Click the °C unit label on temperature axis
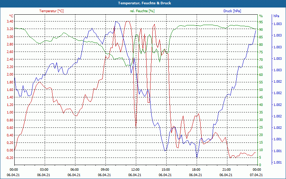 pos(11,16)
